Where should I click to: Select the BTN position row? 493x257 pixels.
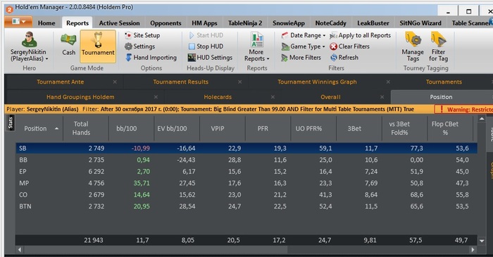pyautogui.click(x=246, y=206)
